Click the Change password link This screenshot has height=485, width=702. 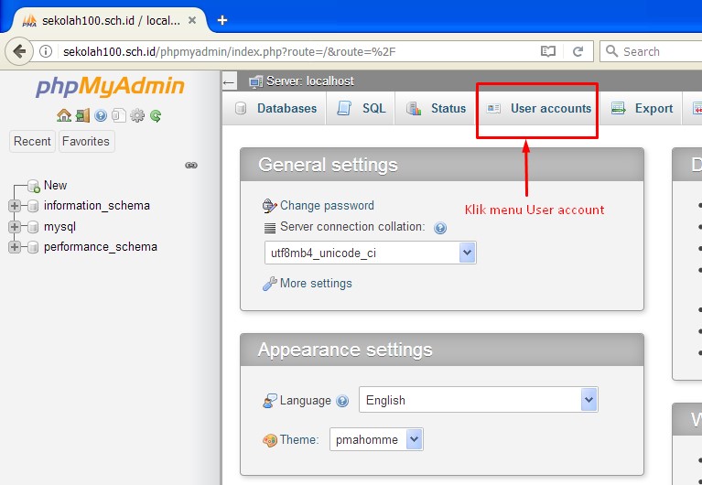coord(327,206)
